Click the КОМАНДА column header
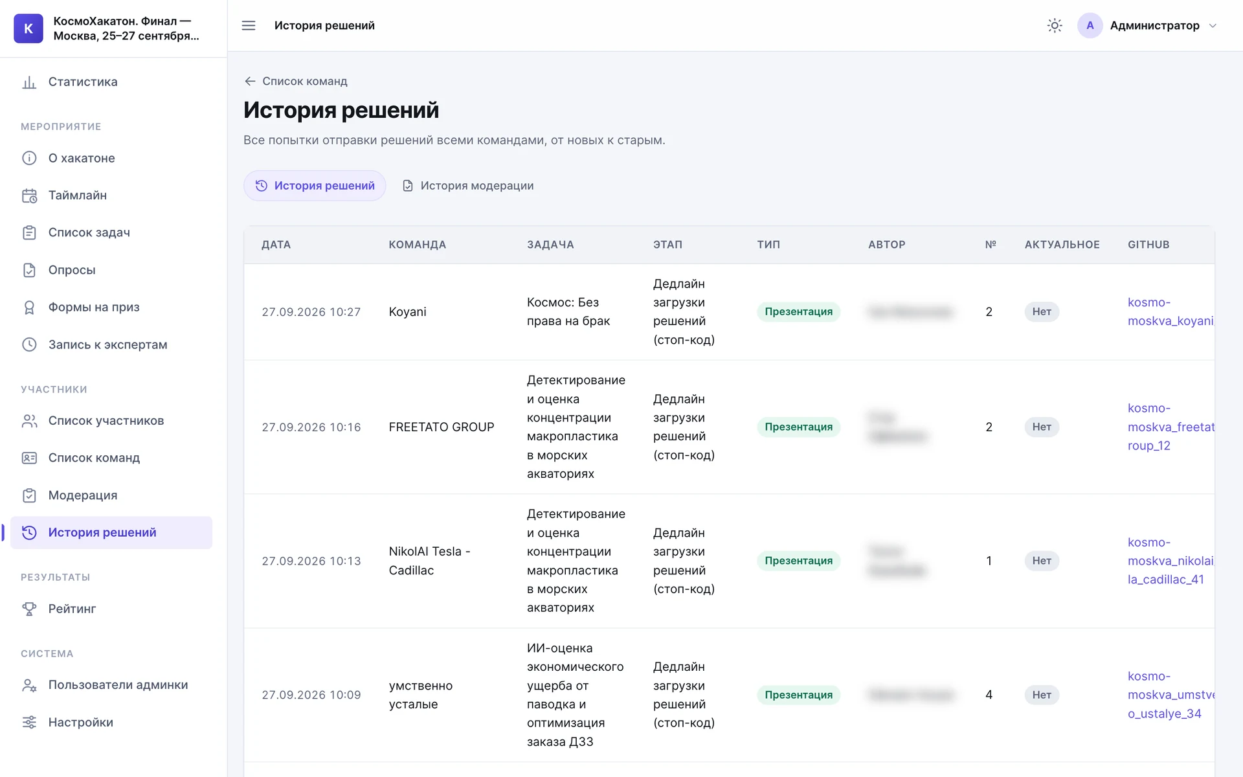Image resolution: width=1243 pixels, height=777 pixels. coord(417,245)
